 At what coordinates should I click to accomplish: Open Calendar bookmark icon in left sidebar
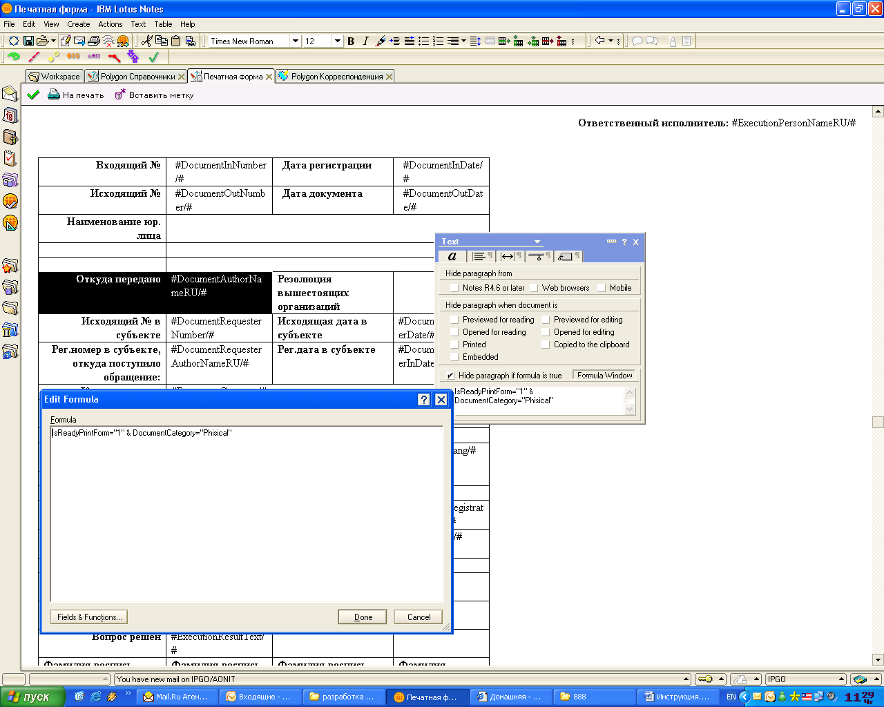(x=10, y=115)
